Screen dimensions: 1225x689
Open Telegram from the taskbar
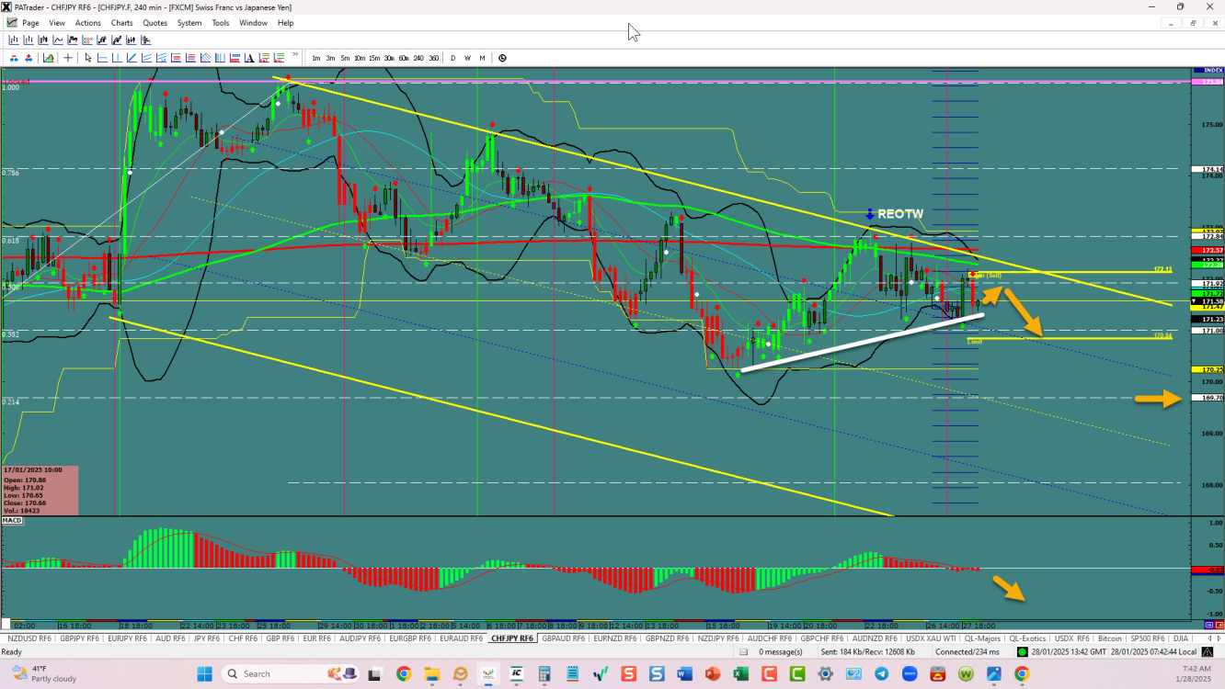click(881, 673)
